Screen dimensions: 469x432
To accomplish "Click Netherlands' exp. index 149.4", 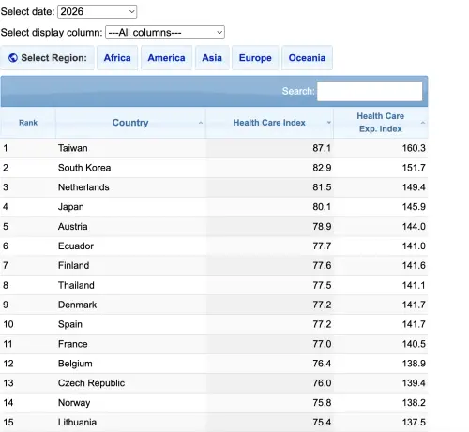I will [x=414, y=187].
